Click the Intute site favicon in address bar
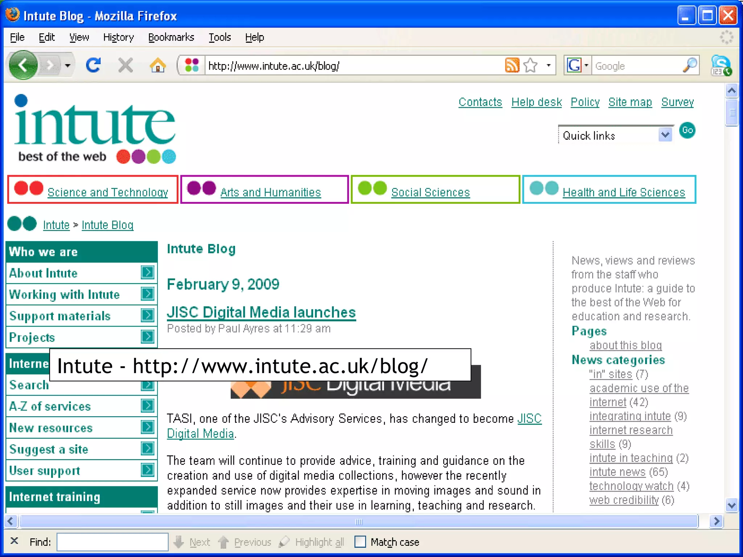 (x=192, y=66)
